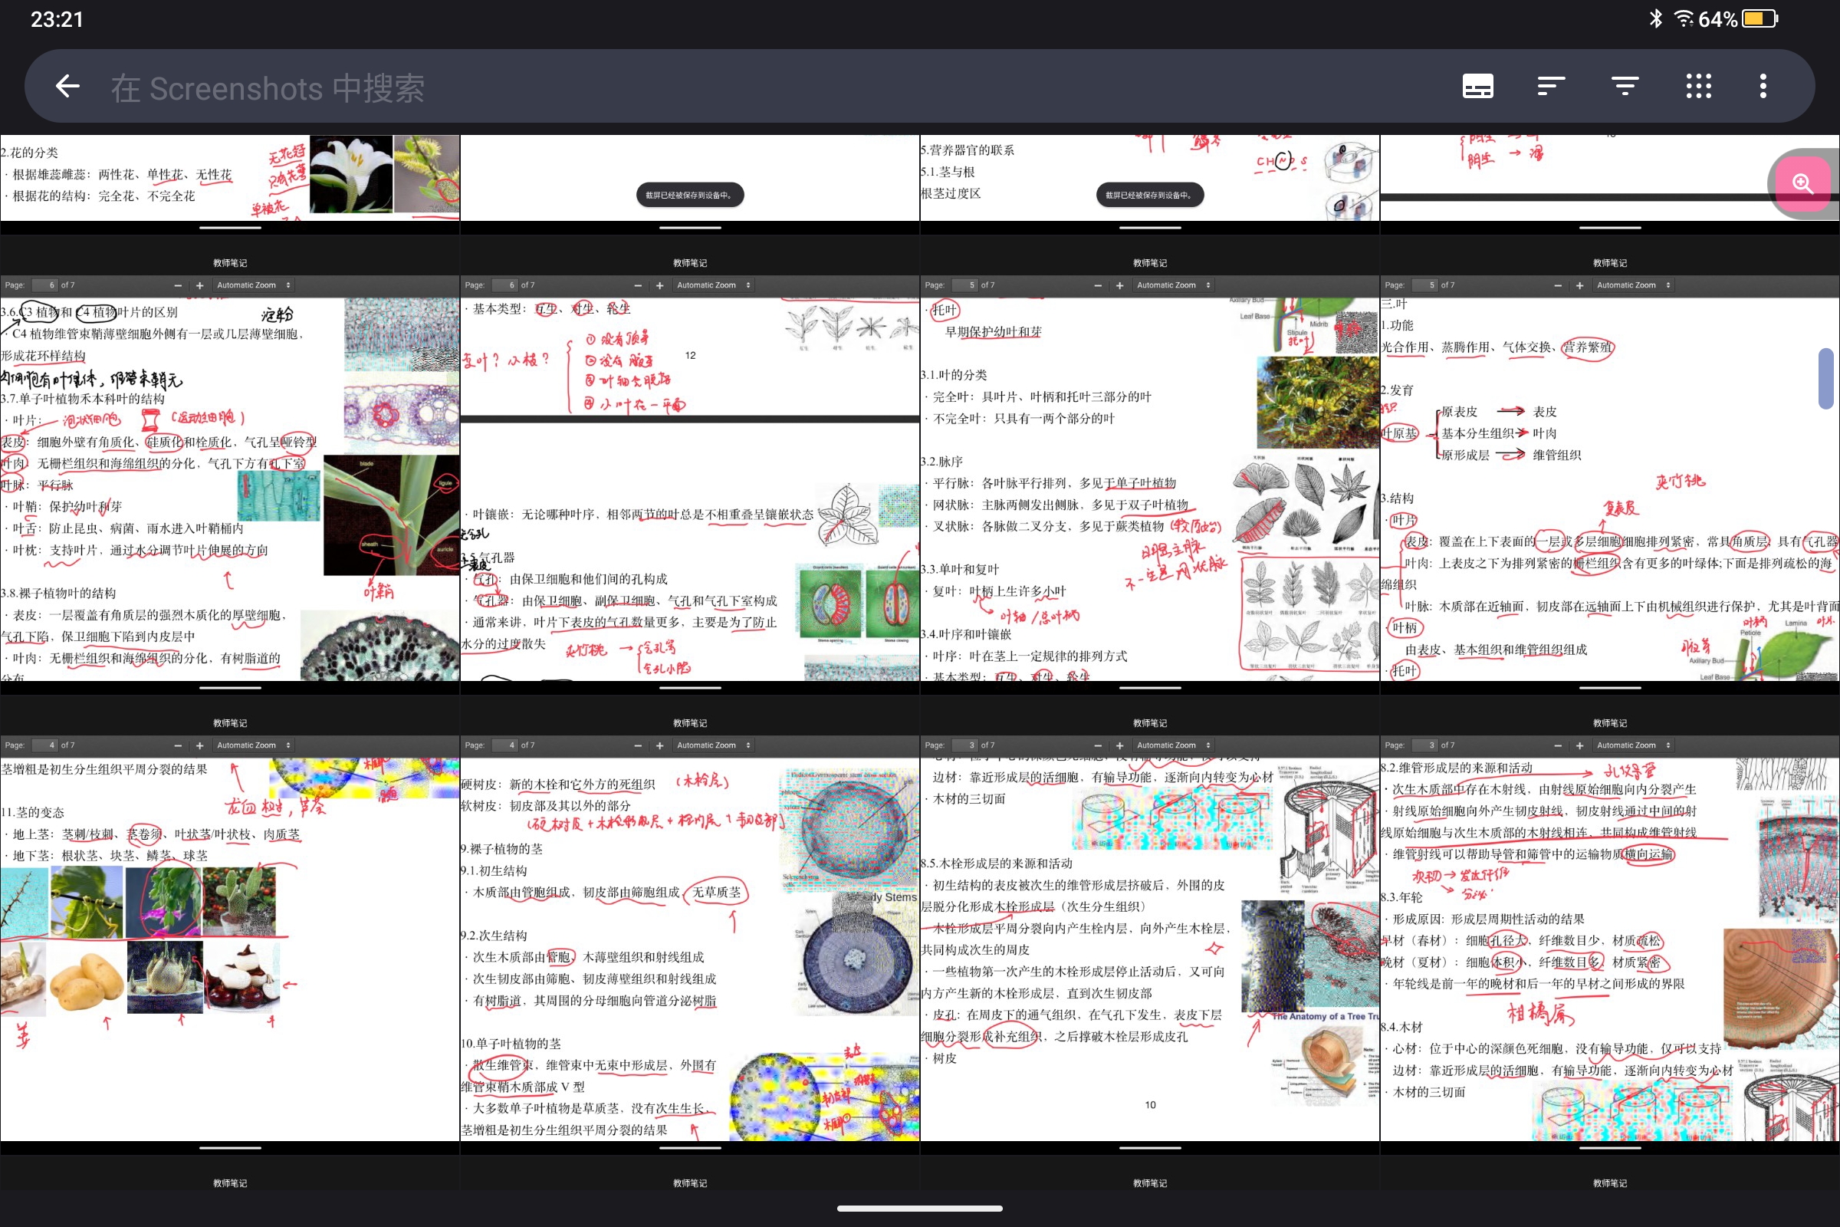Open the three-dot overflow menu
Image resolution: width=1840 pixels, height=1227 pixels.
pyautogui.click(x=1763, y=86)
